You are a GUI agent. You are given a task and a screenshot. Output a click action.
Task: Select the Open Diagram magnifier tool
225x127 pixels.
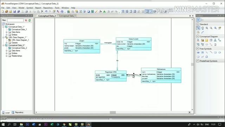pyautogui.click(x=216, y=28)
